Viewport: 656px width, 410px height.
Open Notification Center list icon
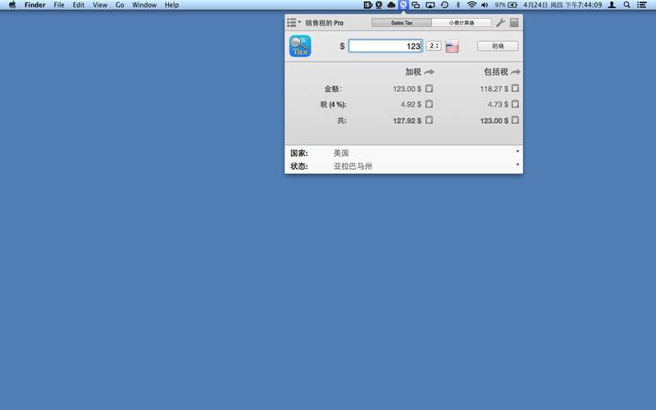pos(642,5)
